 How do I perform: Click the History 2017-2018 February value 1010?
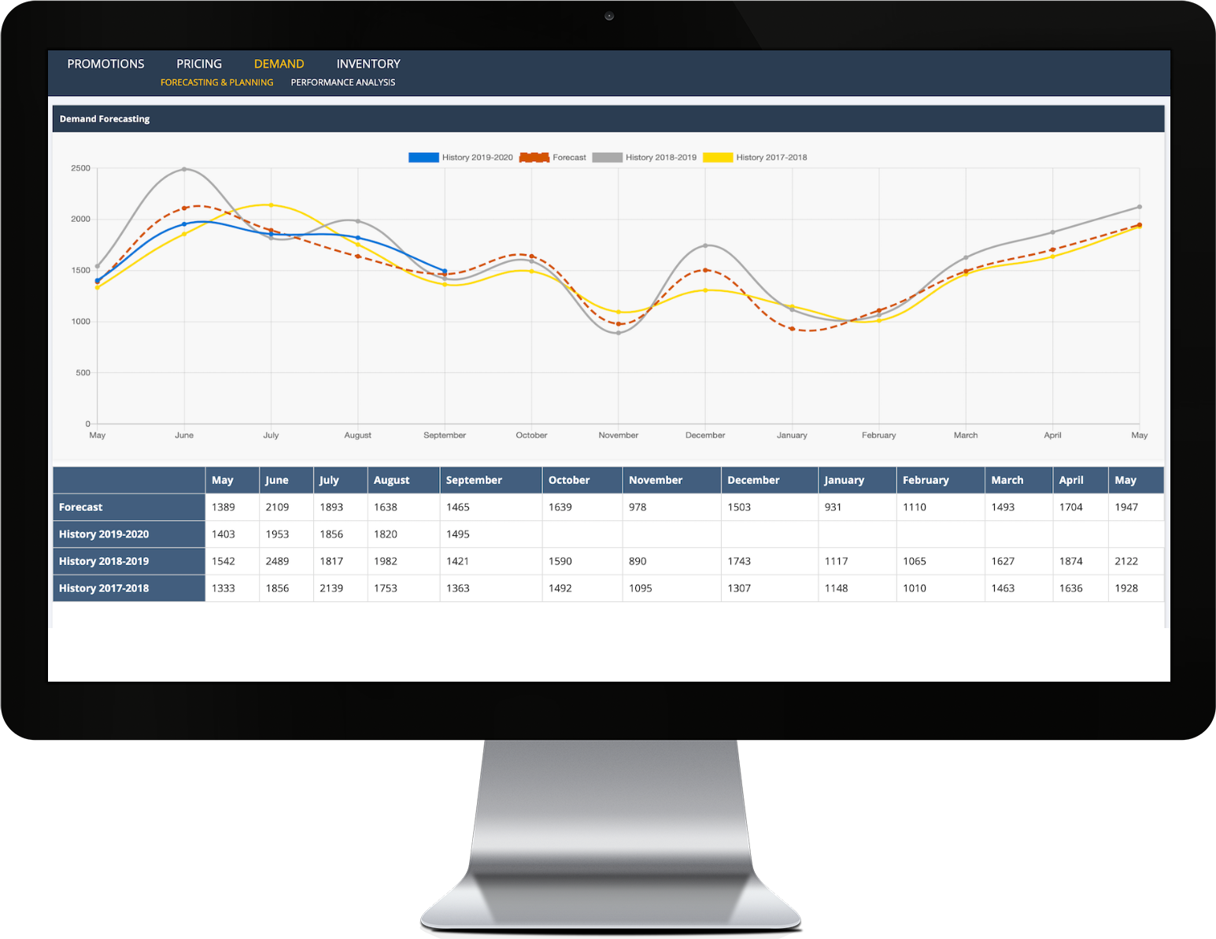pos(915,588)
